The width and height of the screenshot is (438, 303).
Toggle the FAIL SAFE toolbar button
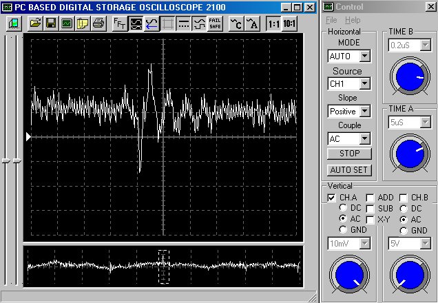pyautogui.click(x=214, y=23)
